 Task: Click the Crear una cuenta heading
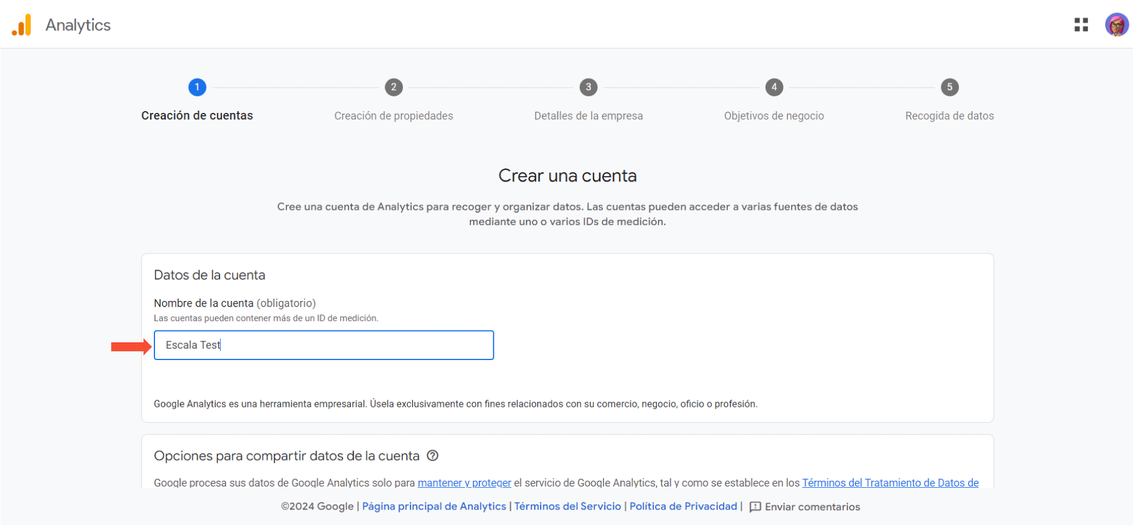coord(567,176)
